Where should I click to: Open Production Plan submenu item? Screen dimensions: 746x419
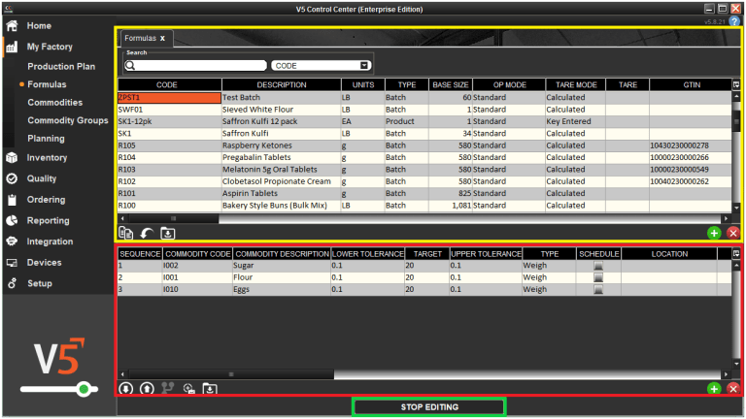(61, 67)
